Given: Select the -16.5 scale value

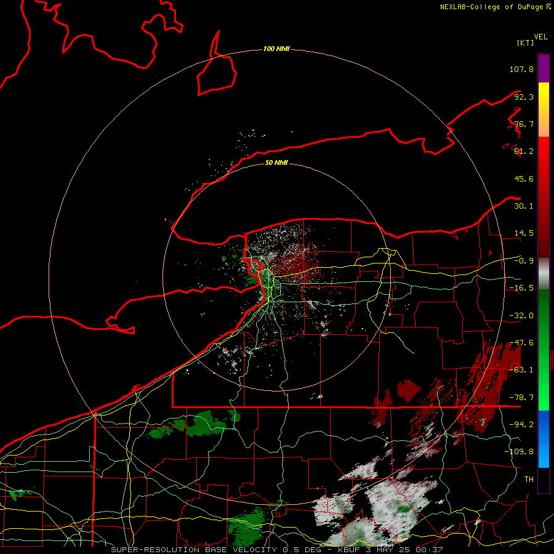Looking at the screenshot, I should tap(521, 288).
